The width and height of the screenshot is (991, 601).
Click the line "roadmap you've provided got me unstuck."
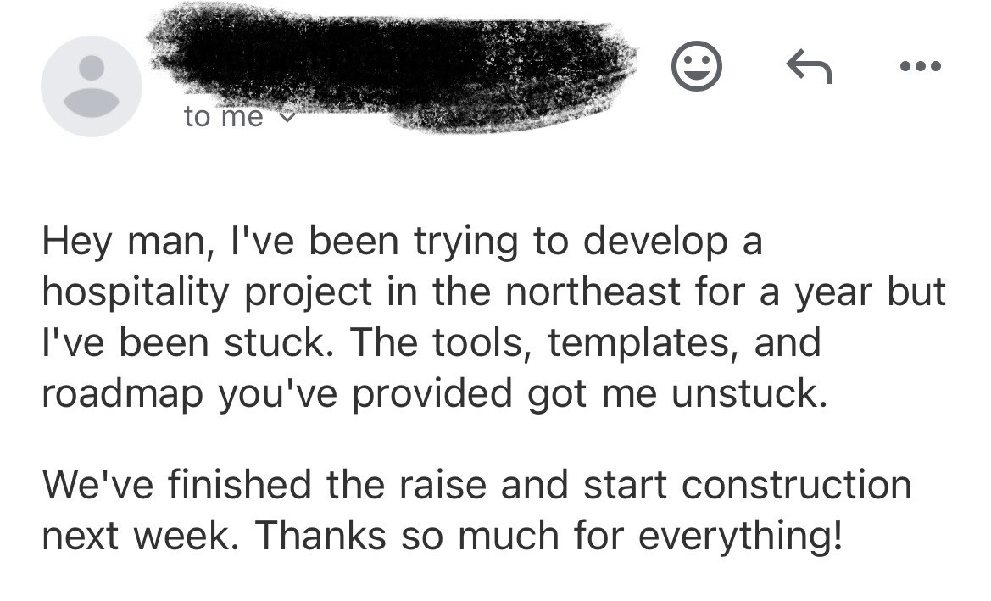click(434, 395)
